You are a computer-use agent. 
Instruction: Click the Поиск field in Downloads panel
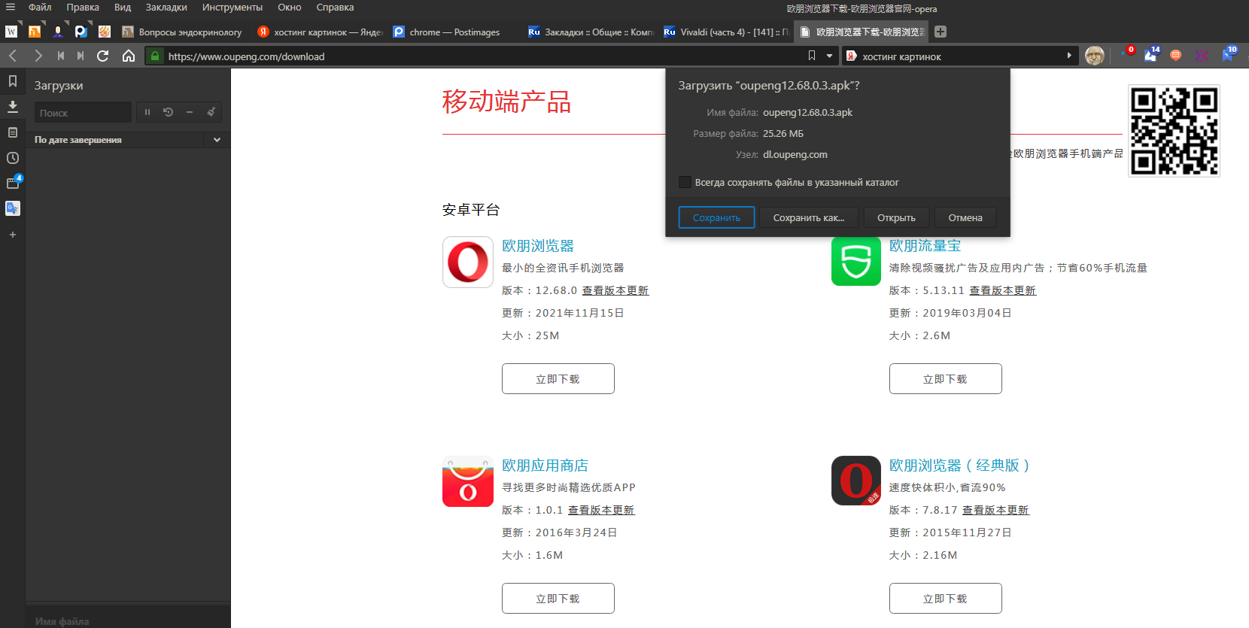[83, 113]
